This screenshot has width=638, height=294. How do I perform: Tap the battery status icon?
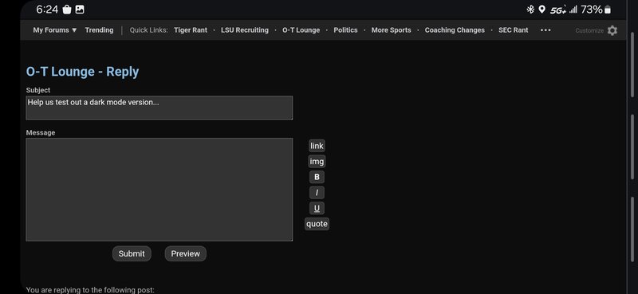(608, 10)
